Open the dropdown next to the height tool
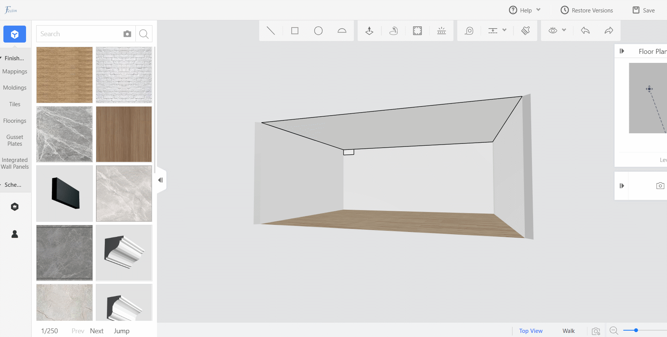 pyautogui.click(x=504, y=30)
